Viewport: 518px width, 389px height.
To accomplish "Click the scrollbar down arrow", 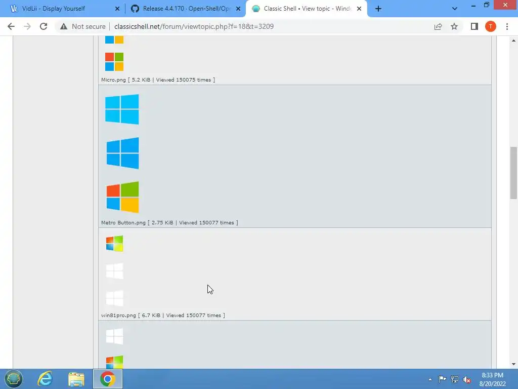I will click(x=513, y=364).
